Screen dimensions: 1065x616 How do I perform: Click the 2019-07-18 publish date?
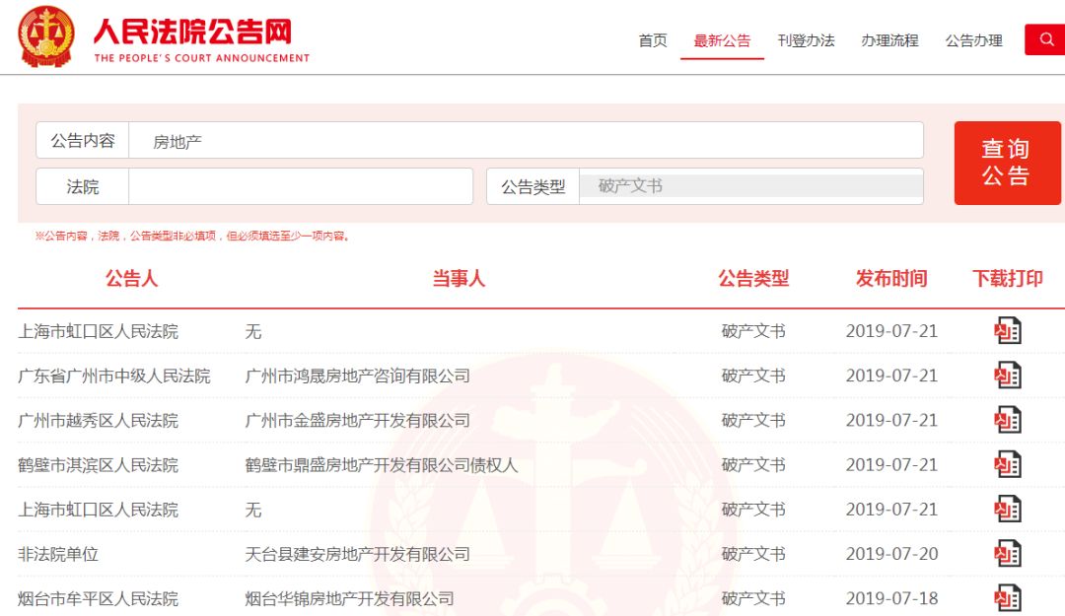pyautogui.click(x=891, y=598)
